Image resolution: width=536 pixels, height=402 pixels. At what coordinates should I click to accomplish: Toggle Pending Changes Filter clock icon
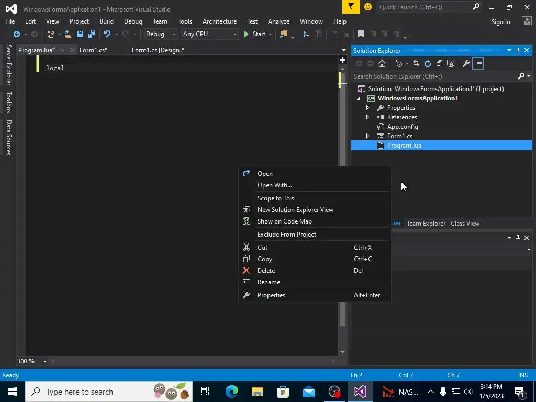(x=399, y=63)
